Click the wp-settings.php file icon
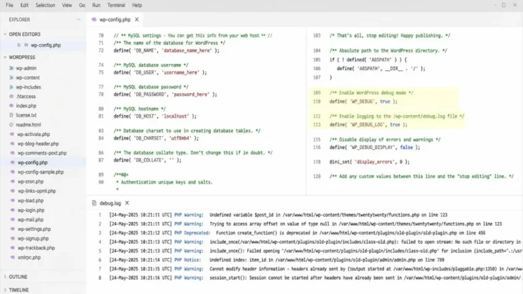Screen dimensions: 523x294 tap(12, 229)
